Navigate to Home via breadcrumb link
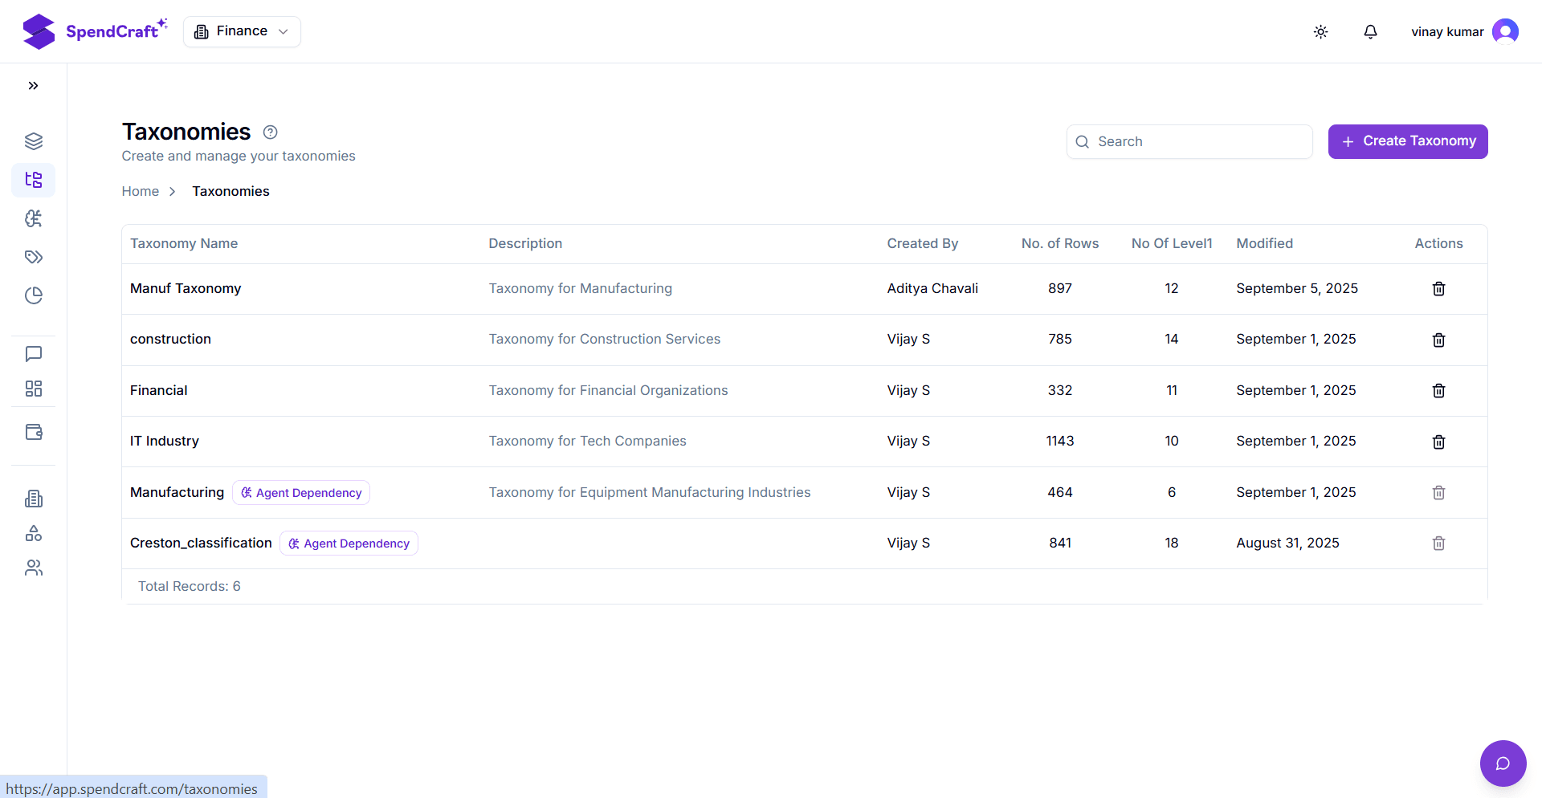The height and width of the screenshot is (798, 1542). pos(140,191)
